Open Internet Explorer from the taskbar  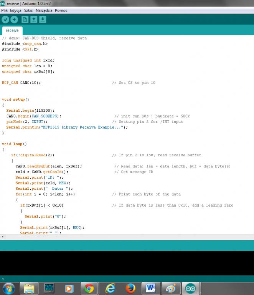110,288
